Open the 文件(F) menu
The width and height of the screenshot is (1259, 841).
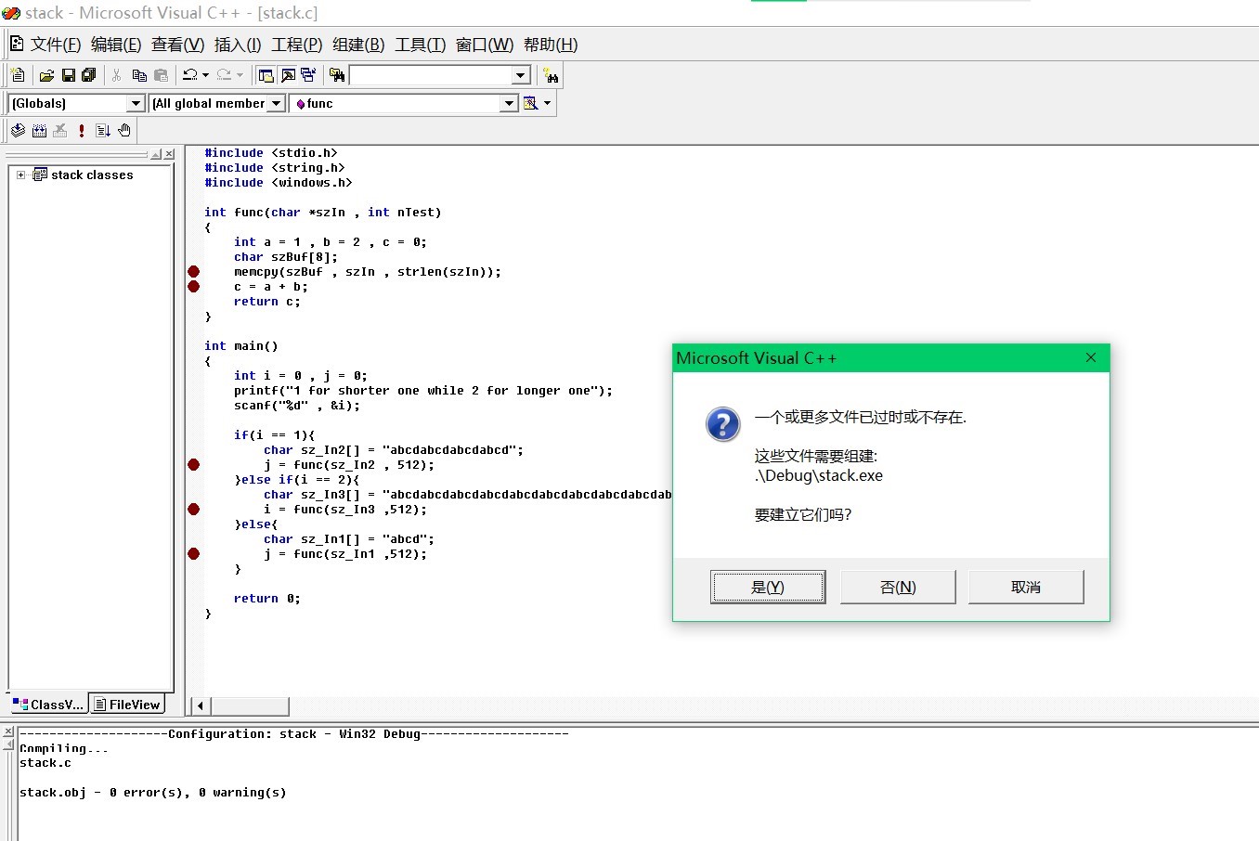click(56, 45)
